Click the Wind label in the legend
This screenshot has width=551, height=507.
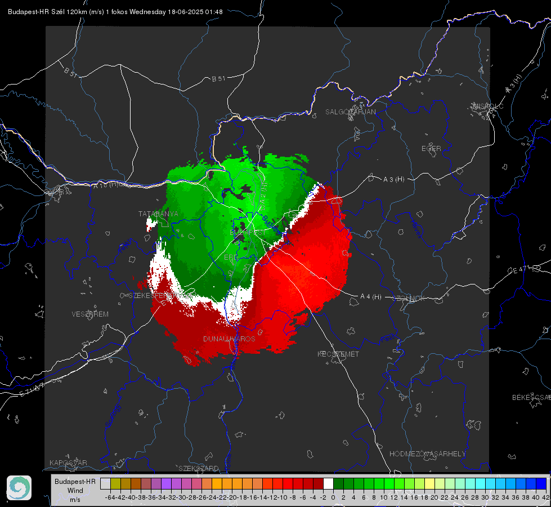point(75,491)
